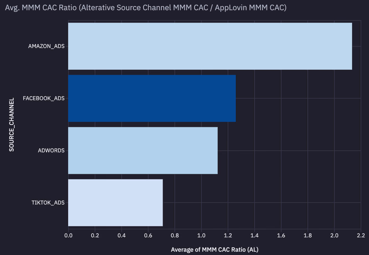Click the AMAZON_ADS axis label

(47, 46)
